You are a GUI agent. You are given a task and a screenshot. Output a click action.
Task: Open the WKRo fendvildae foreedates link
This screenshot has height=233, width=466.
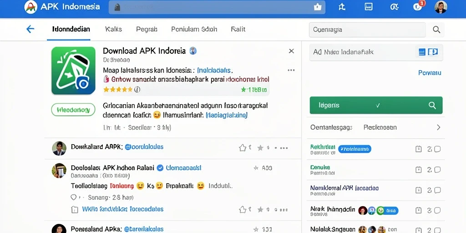pos(123,209)
